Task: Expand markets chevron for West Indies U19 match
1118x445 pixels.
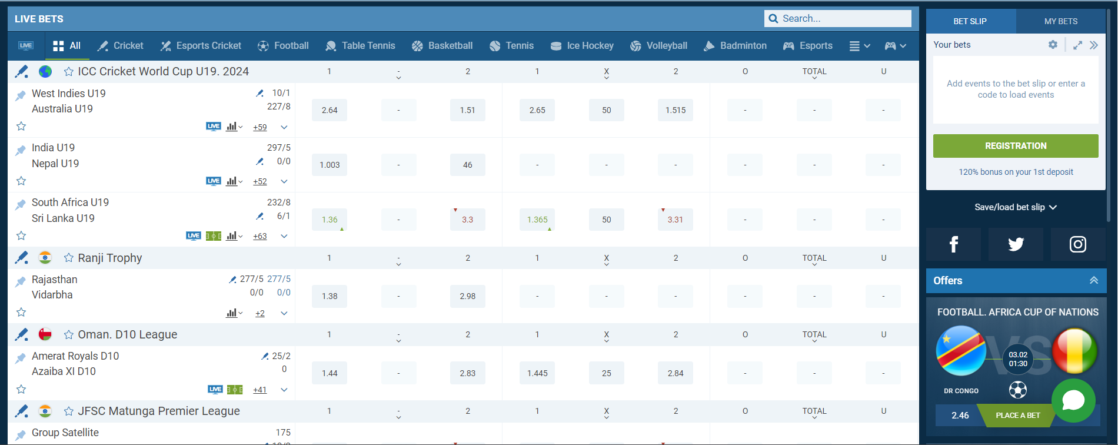Action: 284,127
